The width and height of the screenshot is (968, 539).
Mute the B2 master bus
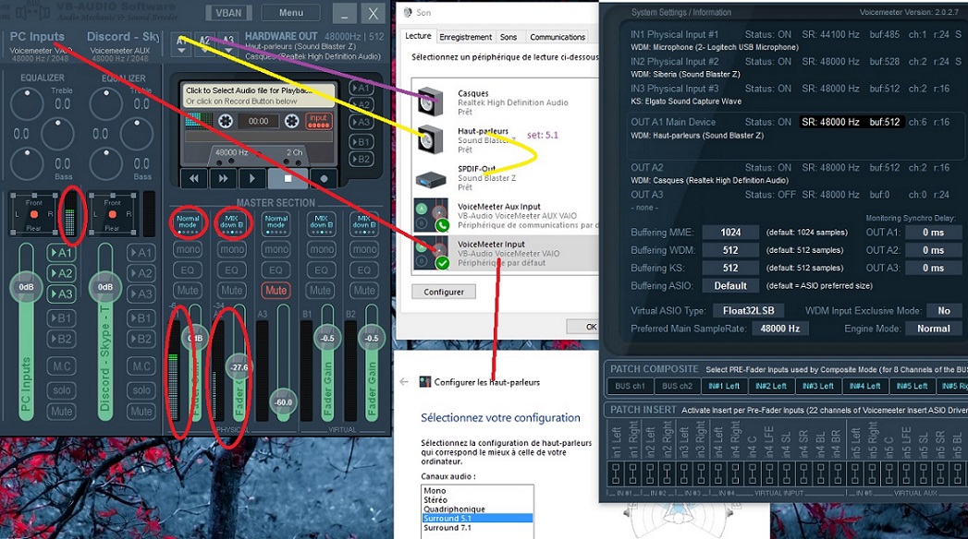click(x=363, y=290)
